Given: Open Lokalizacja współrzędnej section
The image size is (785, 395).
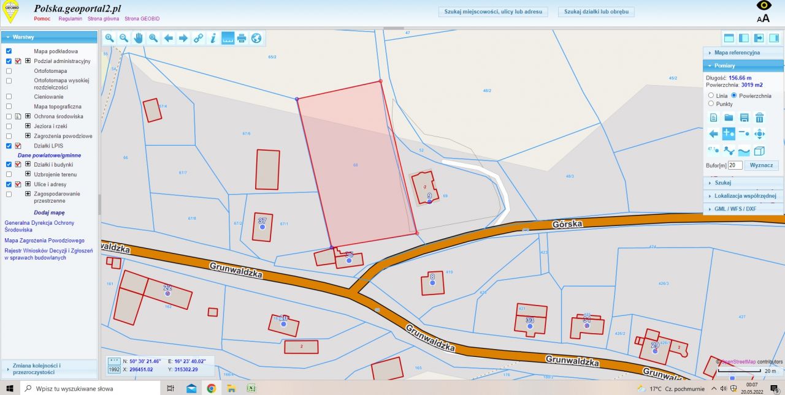Looking at the screenshot, I should coord(743,196).
